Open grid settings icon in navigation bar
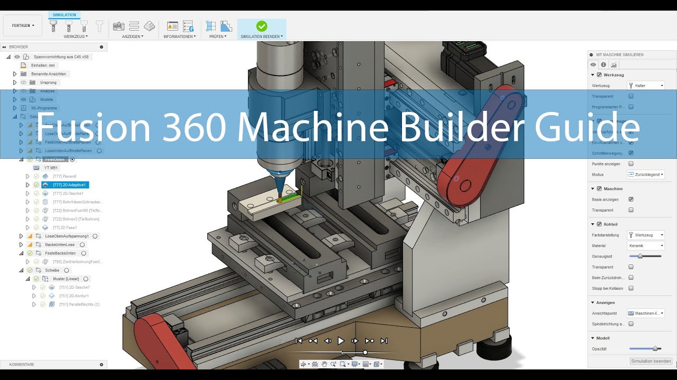This screenshot has width=677, height=380. click(x=367, y=364)
